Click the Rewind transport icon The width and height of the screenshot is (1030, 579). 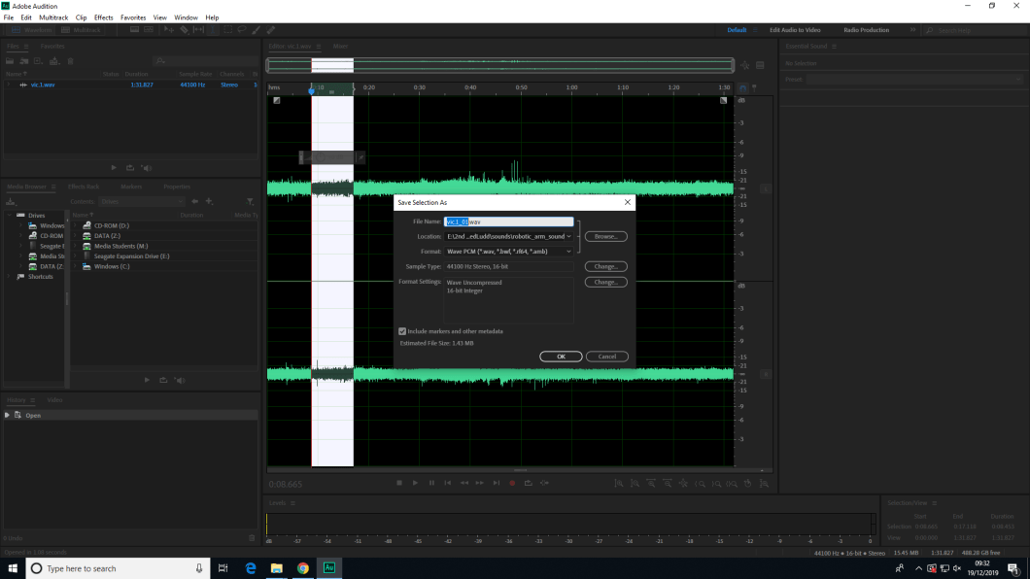pyautogui.click(x=463, y=483)
